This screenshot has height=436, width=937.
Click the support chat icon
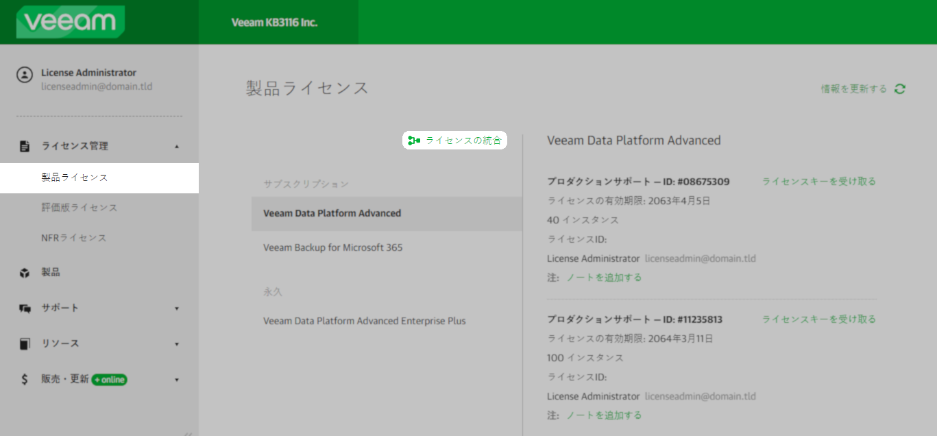[25, 308]
